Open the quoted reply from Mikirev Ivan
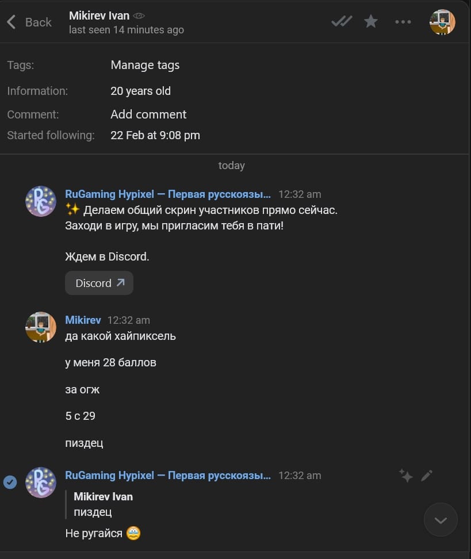 [104, 504]
